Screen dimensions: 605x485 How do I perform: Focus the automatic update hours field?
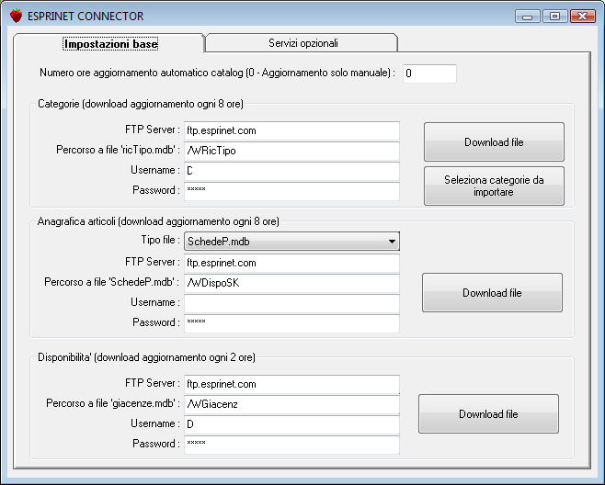[x=429, y=73]
